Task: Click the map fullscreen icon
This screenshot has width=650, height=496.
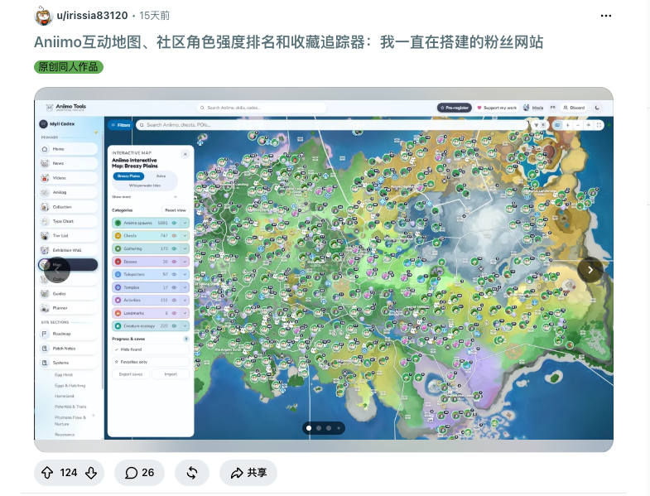Action: (599, 125)
